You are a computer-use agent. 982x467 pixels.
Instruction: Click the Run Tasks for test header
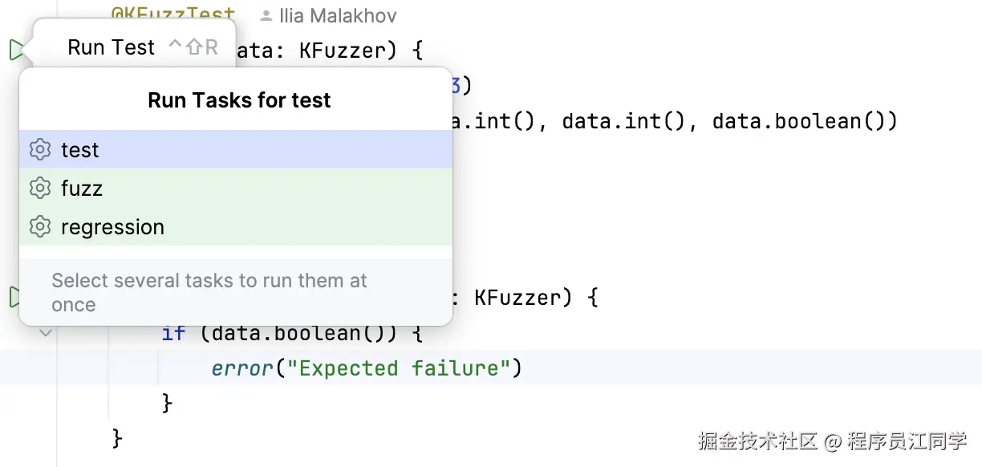239,100
